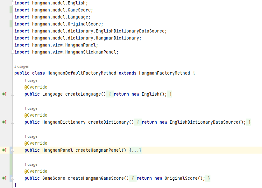Image resolution: width=262 pixels, height=188 pixels.
Task: Click the fold marker next to createHangmanGameScore method
Action: (12, 178)
